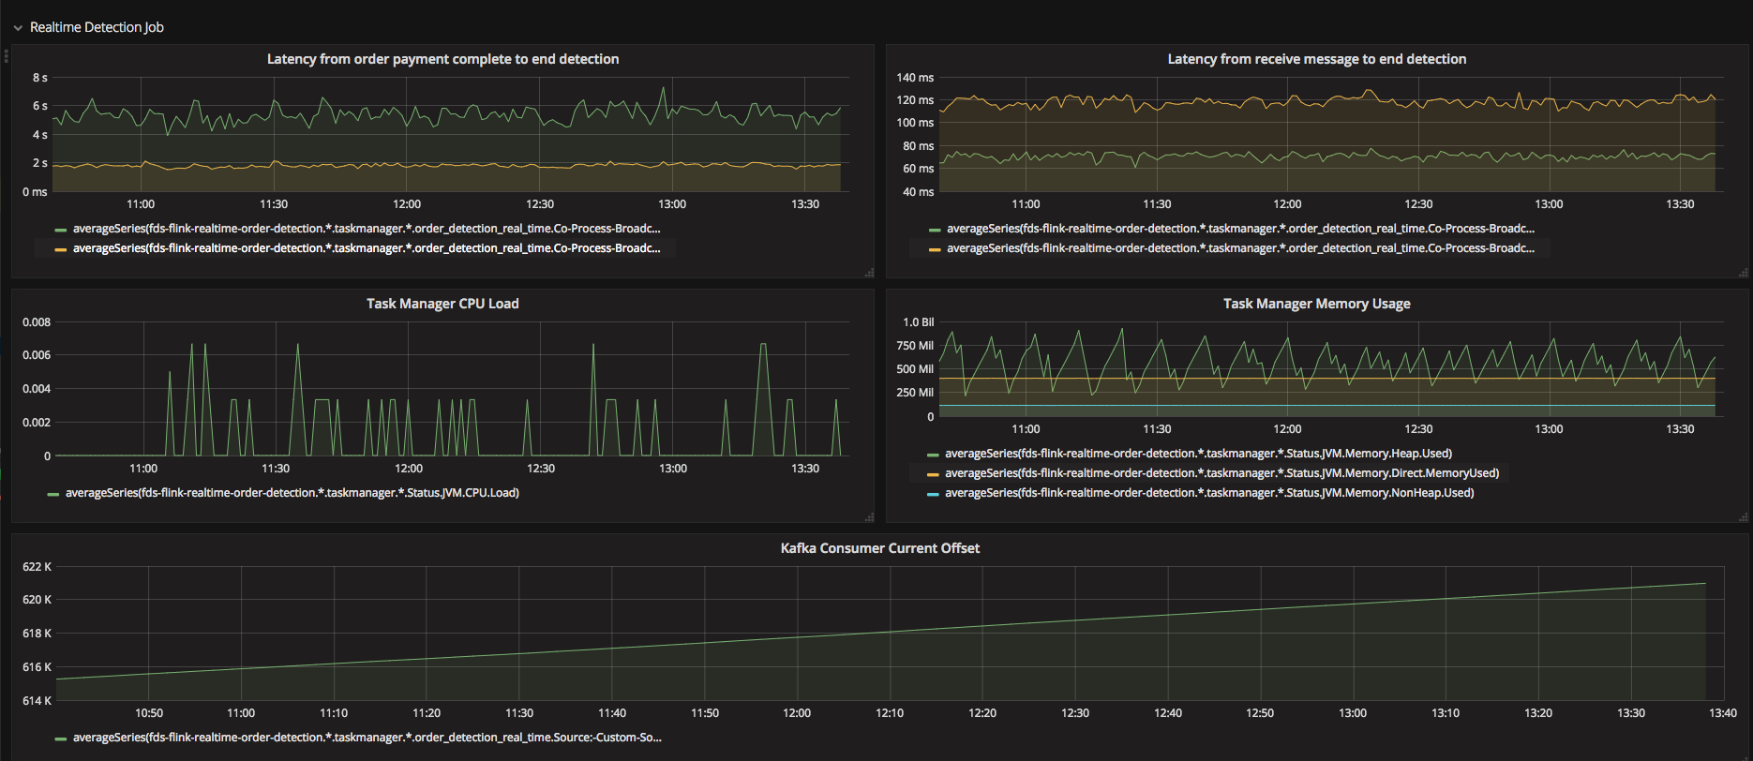Toggle the JVM.Memory.NonHeap.Used series legend label
The height and width of the screenshot is (761, 1753).
[1209, 493]
